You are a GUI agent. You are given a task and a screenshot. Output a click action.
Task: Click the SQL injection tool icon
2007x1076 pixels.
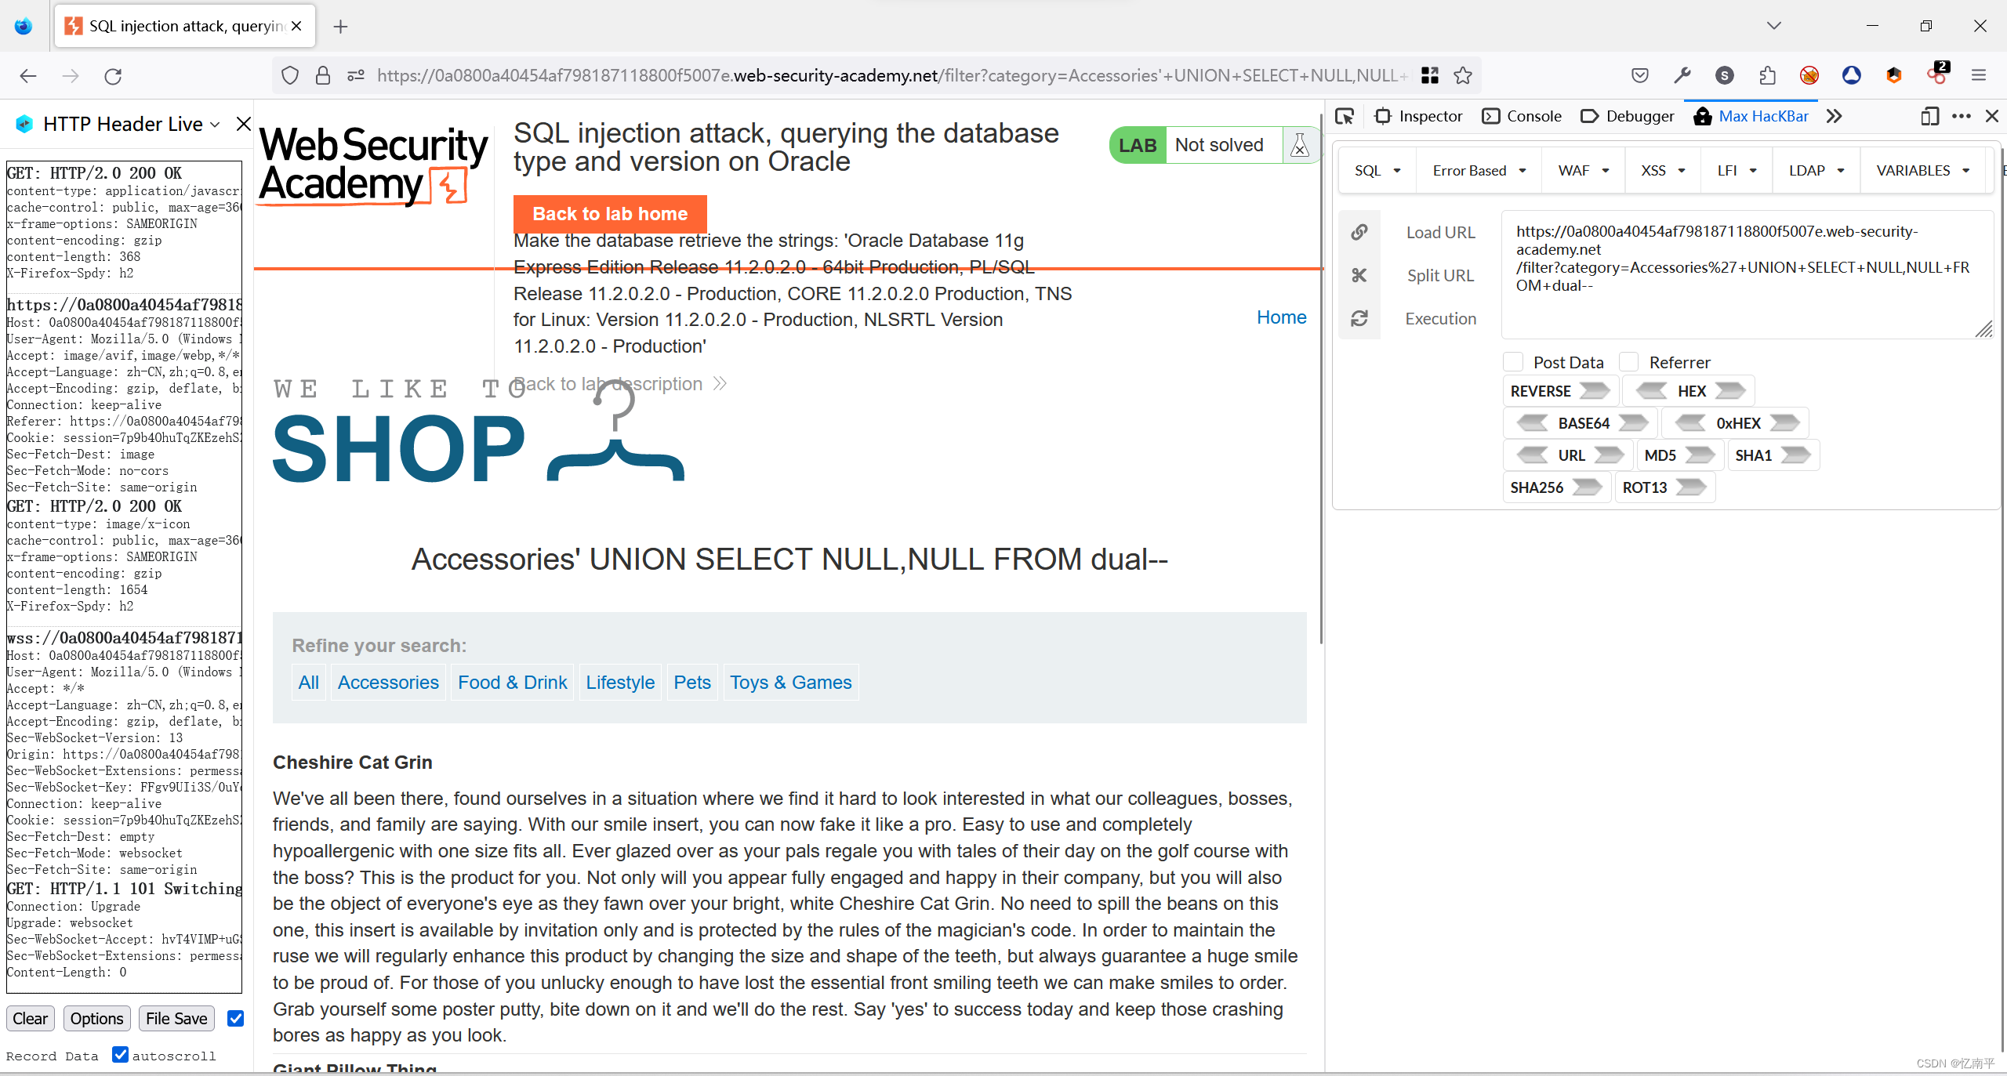pos(1377,168)
